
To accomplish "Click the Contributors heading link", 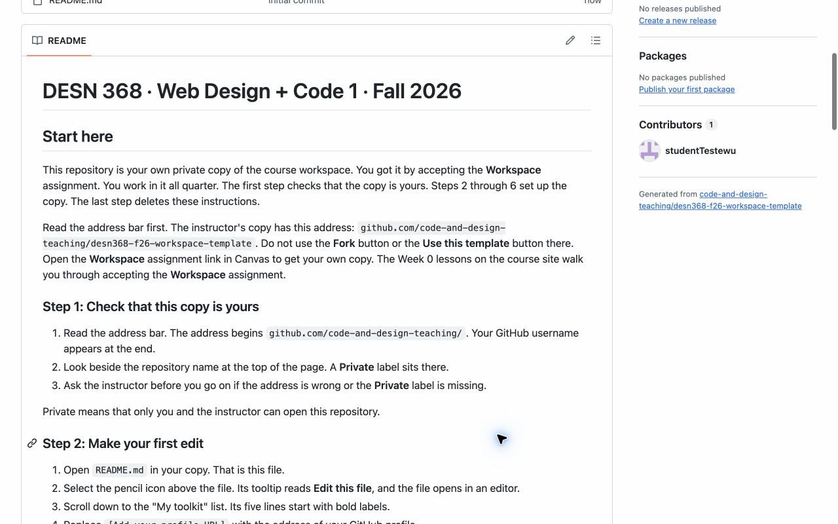I will click(670, 124).
